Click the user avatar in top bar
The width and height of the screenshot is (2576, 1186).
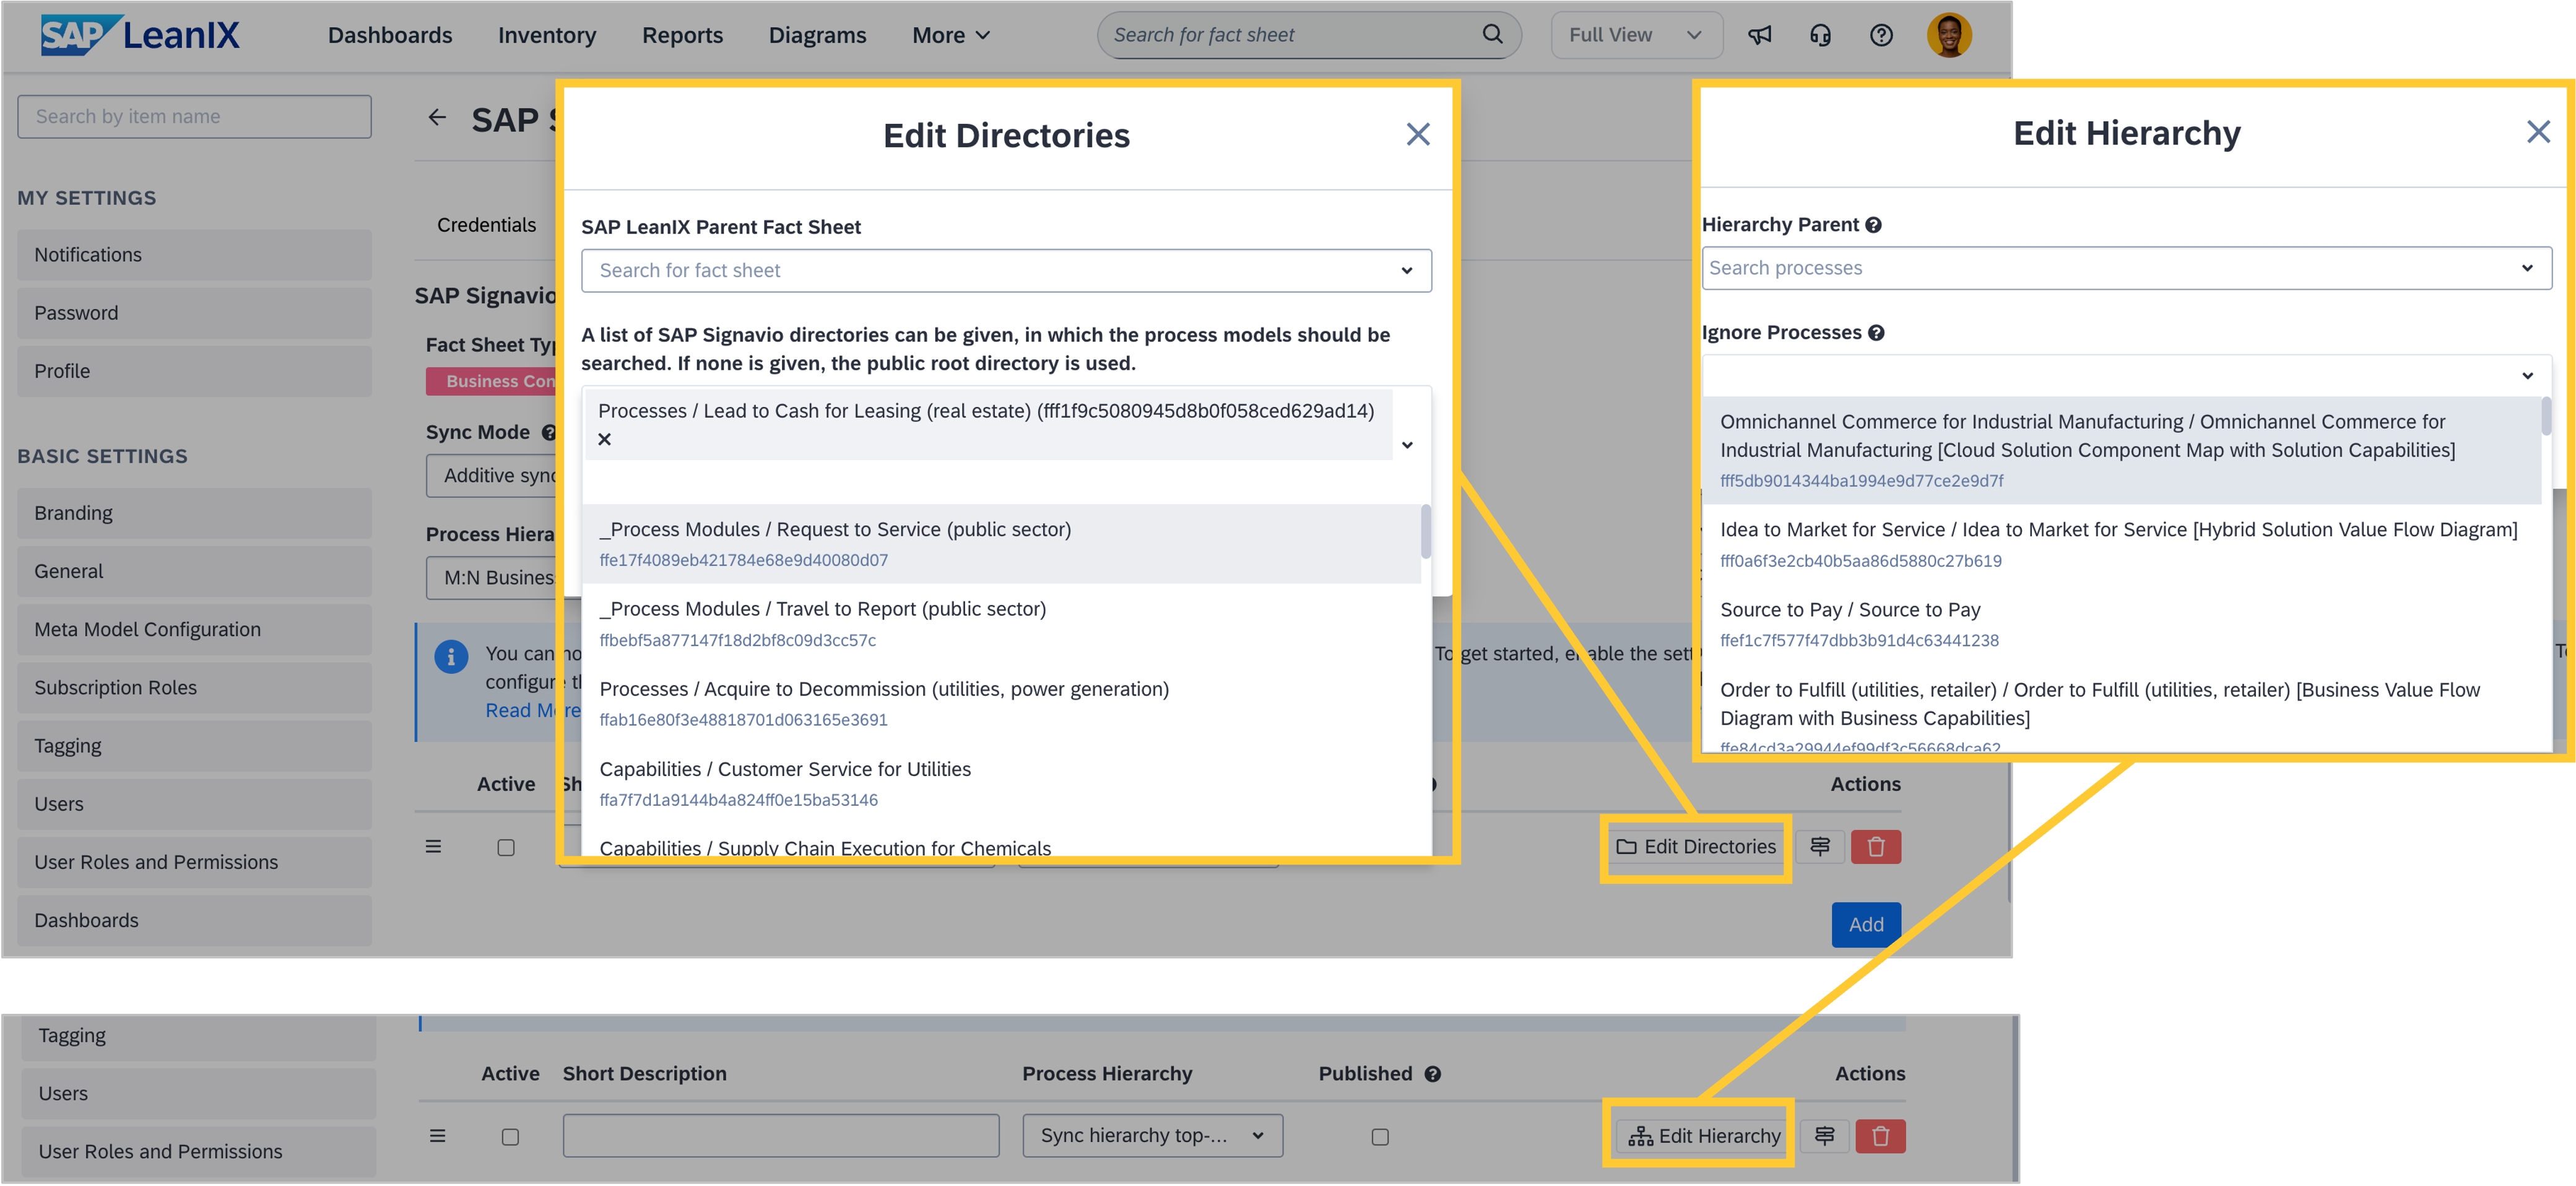coord(1948,35)
